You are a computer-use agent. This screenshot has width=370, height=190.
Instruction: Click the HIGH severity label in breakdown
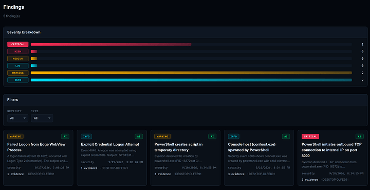coord(18,51)
